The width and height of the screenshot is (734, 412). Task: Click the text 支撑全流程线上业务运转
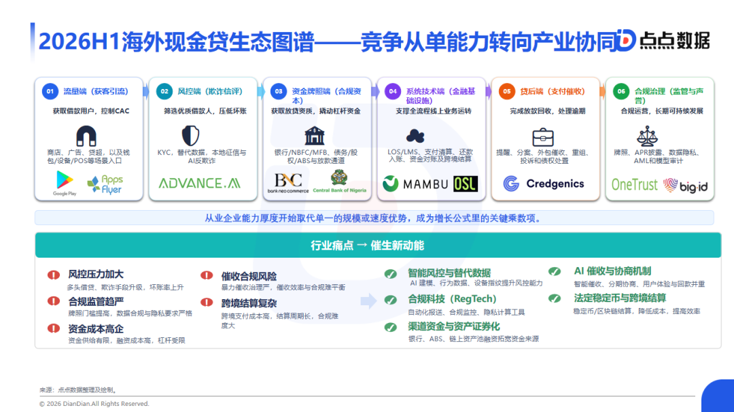click(434, 111)
